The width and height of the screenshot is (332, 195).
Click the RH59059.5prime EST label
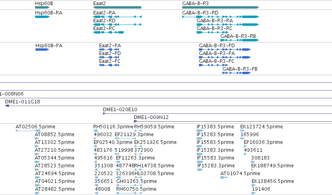(x=154, y=127)
